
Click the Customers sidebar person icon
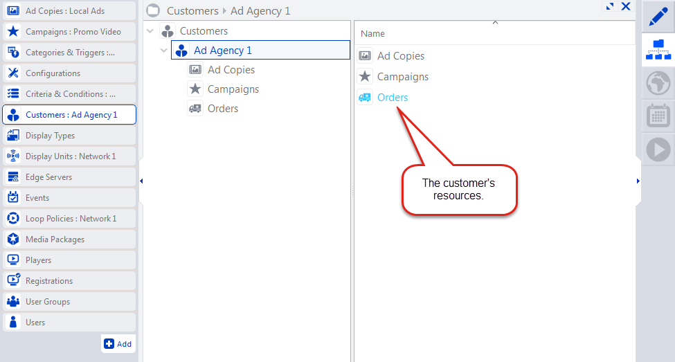point(13,115)
